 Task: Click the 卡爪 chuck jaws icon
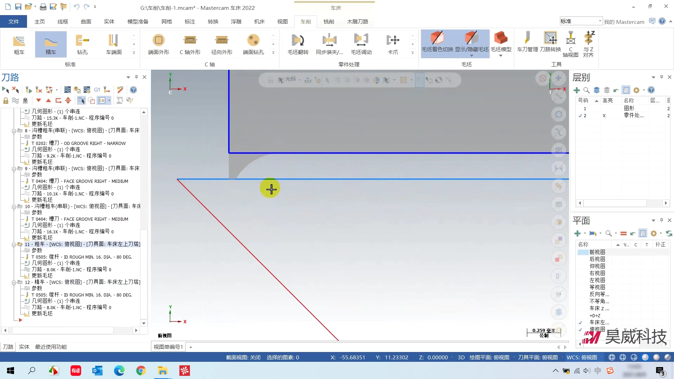coord(393,45)
